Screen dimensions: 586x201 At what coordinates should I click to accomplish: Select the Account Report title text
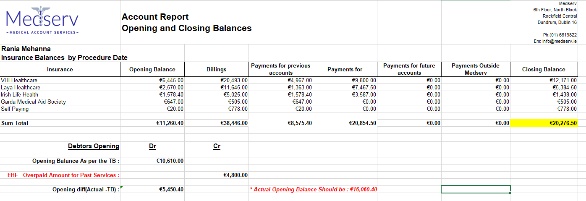coord(155,17)
